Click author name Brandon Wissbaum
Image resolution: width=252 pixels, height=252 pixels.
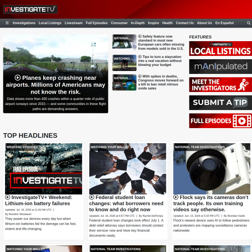20,214
